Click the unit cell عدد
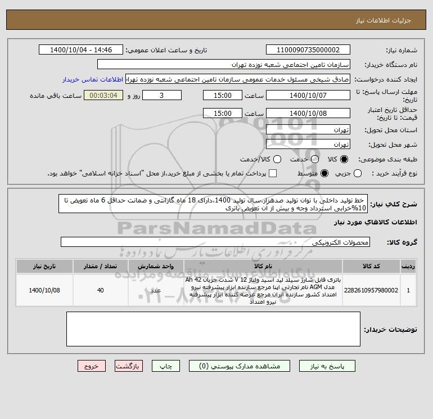The height and width of the screenshot is (419, 433). point(156,290)
